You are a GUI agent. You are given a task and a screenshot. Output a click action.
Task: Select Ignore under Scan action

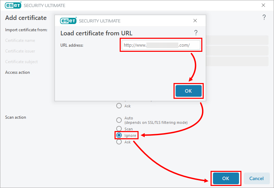(119, 135)
